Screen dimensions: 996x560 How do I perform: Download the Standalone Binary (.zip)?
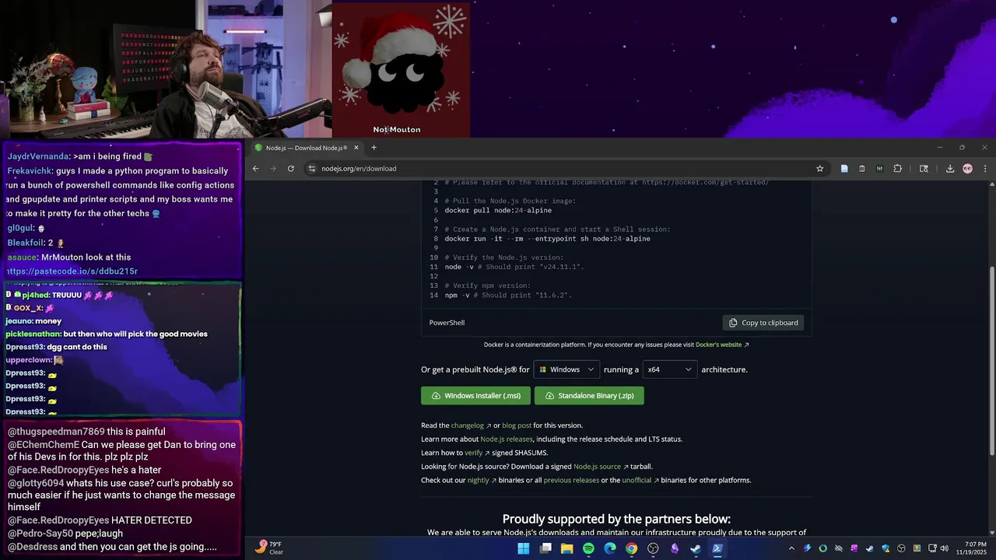click(589, 396)
